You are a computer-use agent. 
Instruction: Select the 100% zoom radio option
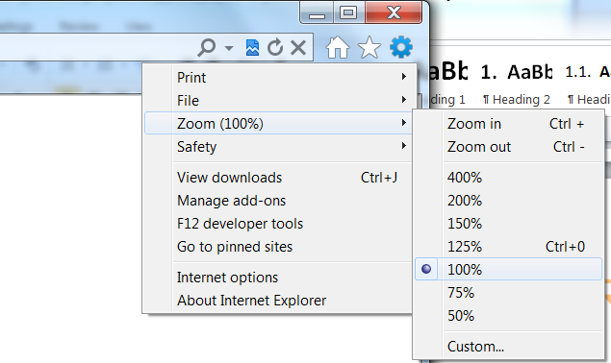point(508,269)
